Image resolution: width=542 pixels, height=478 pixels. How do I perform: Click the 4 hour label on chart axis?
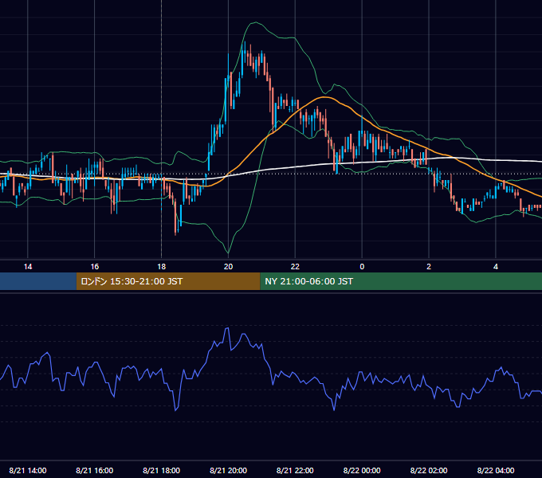click(496, 267)
